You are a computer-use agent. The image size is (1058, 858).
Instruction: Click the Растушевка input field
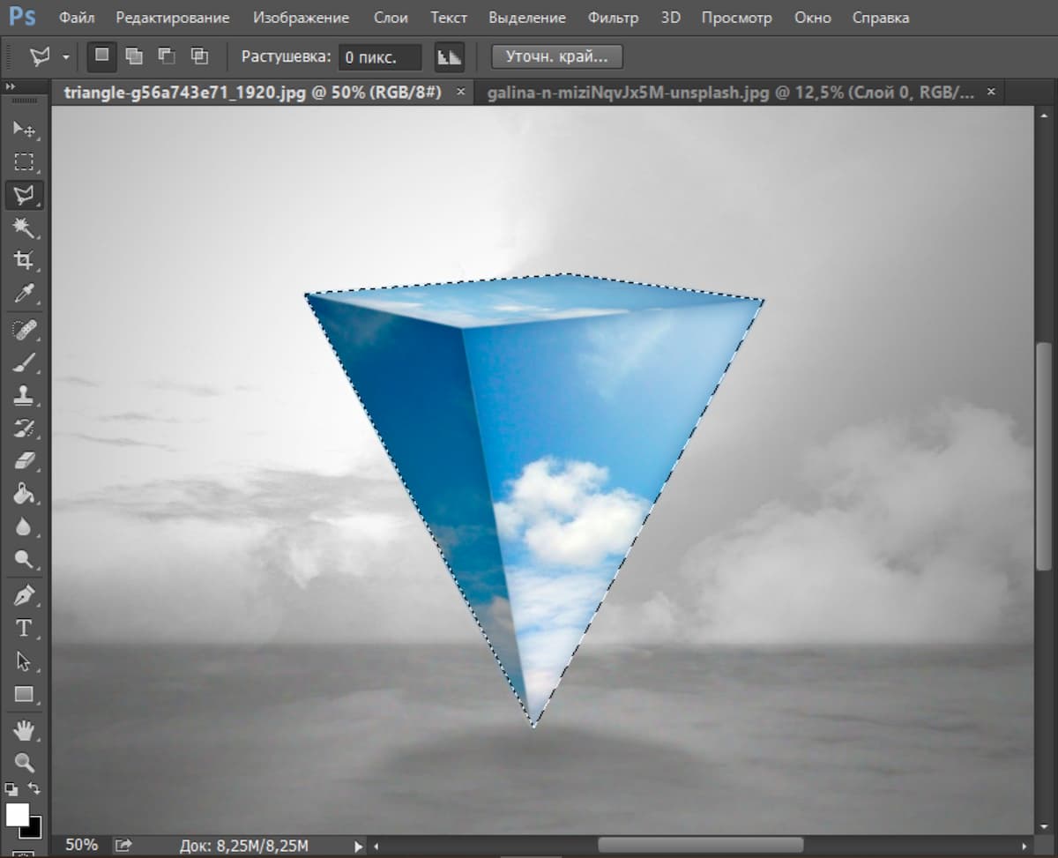tap(379, 57)
